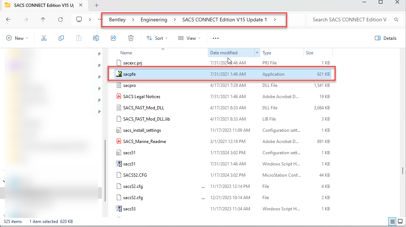406x227 pixels.
Task: Go back with the back arrow
Action: (8, 20)
